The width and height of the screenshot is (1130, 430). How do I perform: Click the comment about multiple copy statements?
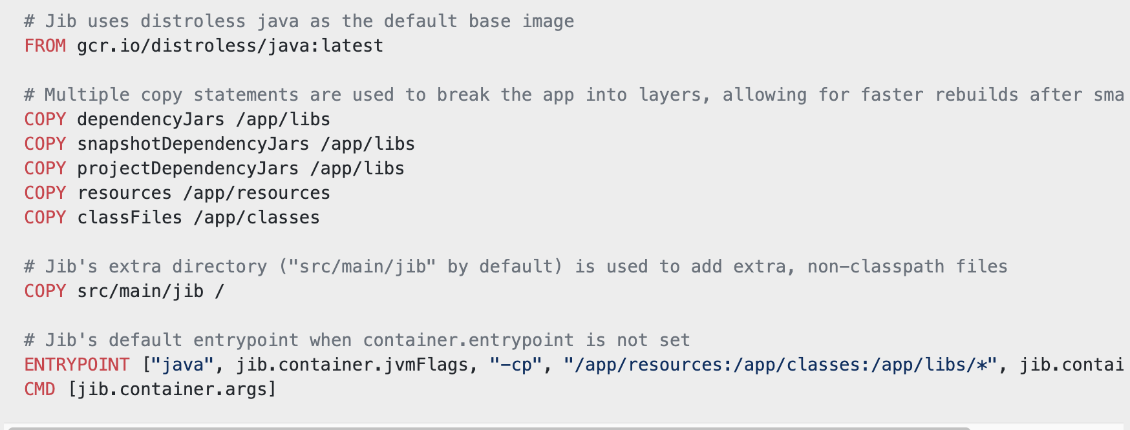point(574,95)
